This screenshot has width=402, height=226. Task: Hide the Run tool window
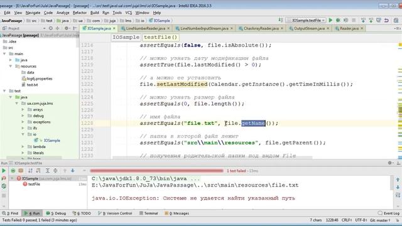[x=398, y=163]
